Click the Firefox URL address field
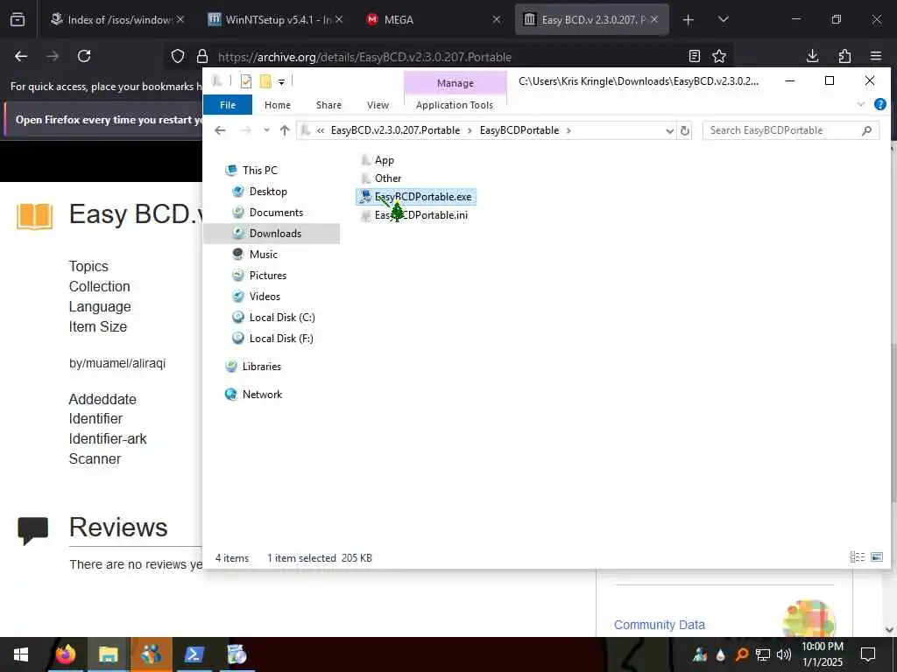The image size is (897, 672). point(449,57)
